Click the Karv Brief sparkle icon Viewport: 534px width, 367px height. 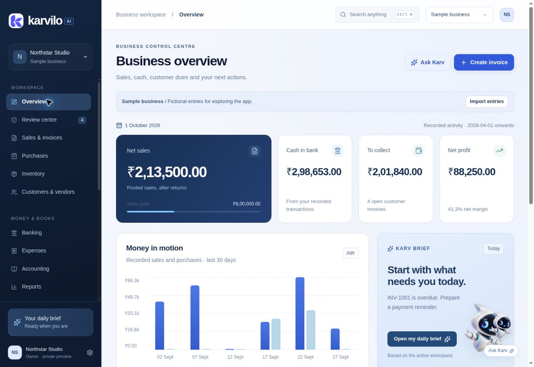(390, 248)
